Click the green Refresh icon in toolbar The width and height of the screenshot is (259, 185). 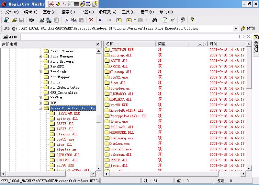click(165, 20)
